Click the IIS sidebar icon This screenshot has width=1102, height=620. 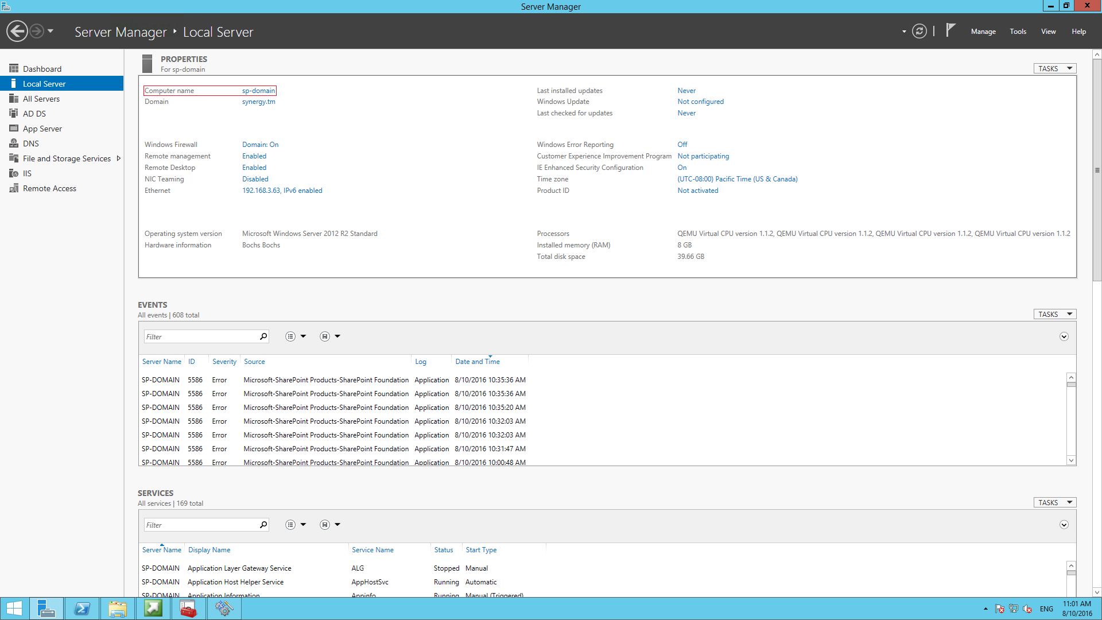coord(14,173)
